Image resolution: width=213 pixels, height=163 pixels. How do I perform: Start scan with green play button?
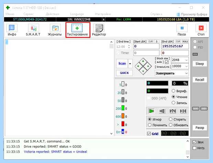(x=152, y=111)
